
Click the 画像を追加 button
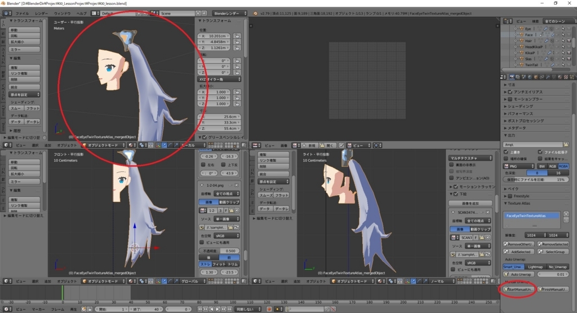tap(471, 203)
